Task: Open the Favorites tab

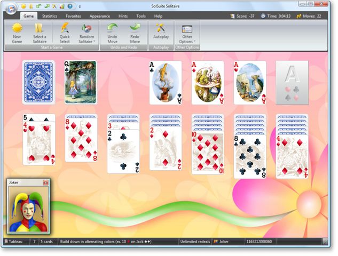Action: tap(73, 17)
